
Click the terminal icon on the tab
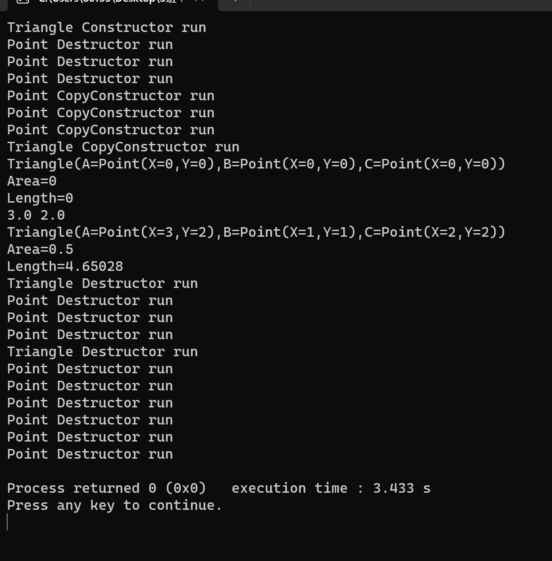[23, 1]
